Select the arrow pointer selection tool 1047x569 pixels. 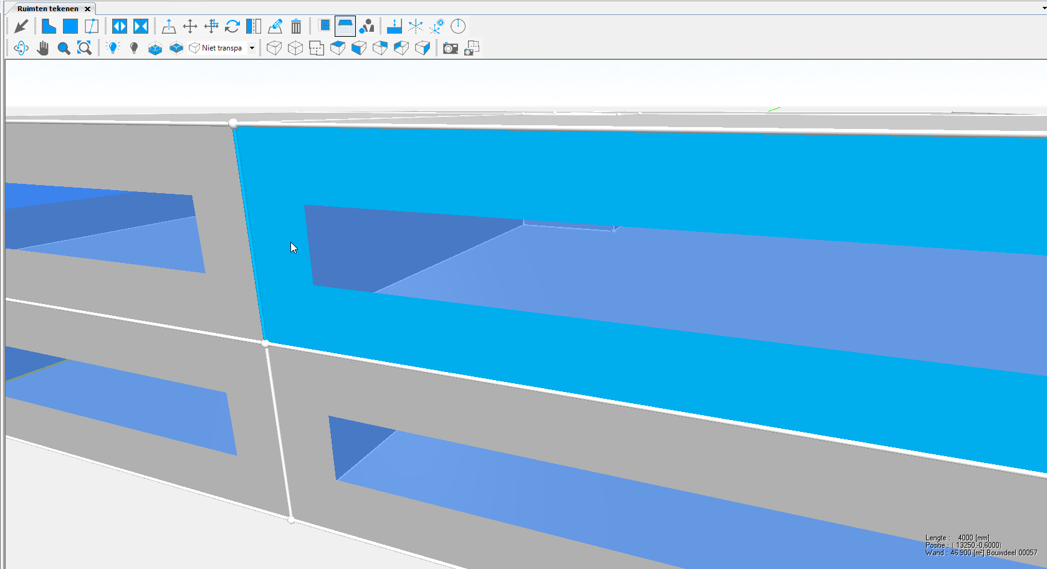(x=21, y=26)
